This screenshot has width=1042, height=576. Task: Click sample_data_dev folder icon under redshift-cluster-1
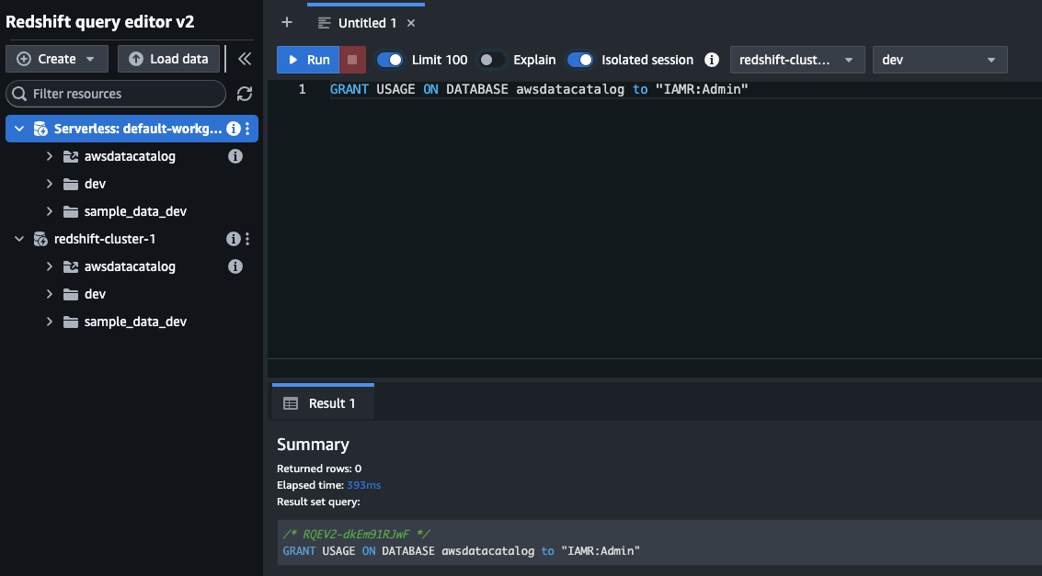71,322
